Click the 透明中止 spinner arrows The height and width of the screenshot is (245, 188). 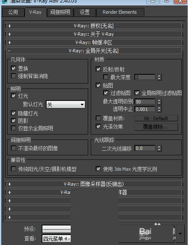(159, 109)
